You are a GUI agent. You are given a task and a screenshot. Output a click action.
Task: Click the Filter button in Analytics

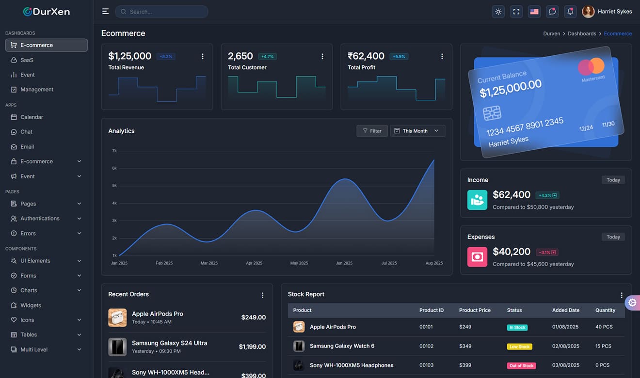pyautogui.click(x=372, y=130)
